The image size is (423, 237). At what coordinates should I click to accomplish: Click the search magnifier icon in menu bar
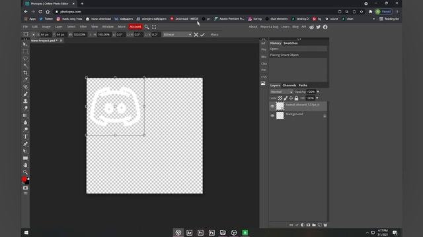(x=147, y=27)
